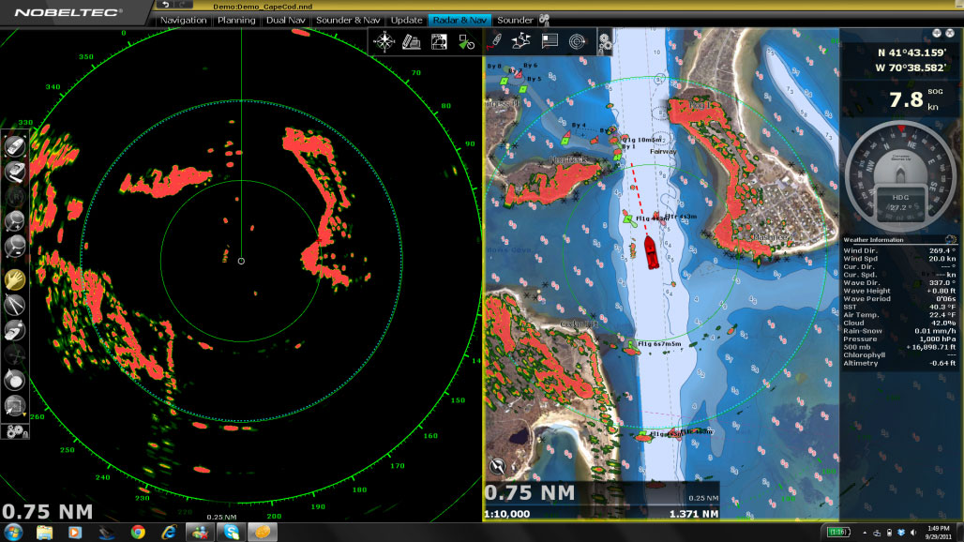Open the route flags icon
This screenshot has width=964, height=542.
tap(521, 41)
